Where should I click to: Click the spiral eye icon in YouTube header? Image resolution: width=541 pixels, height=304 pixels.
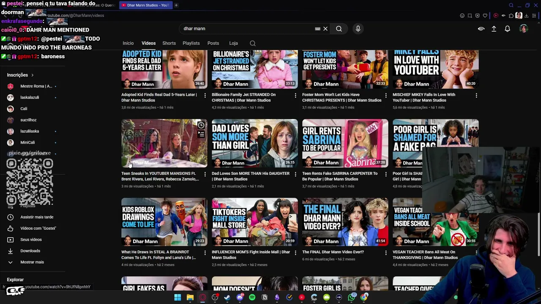[481, 29]
